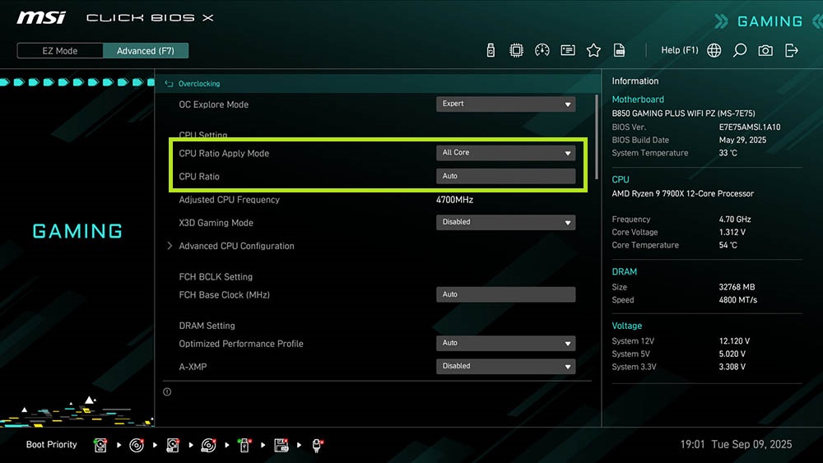Screen dimensions: 823x463
Task: Click the 4.70 GHz frequency value
Action: click(735, 220)
